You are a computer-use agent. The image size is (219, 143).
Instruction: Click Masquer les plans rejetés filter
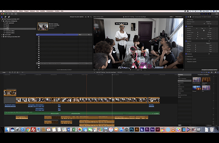click(x=77, y=17)
